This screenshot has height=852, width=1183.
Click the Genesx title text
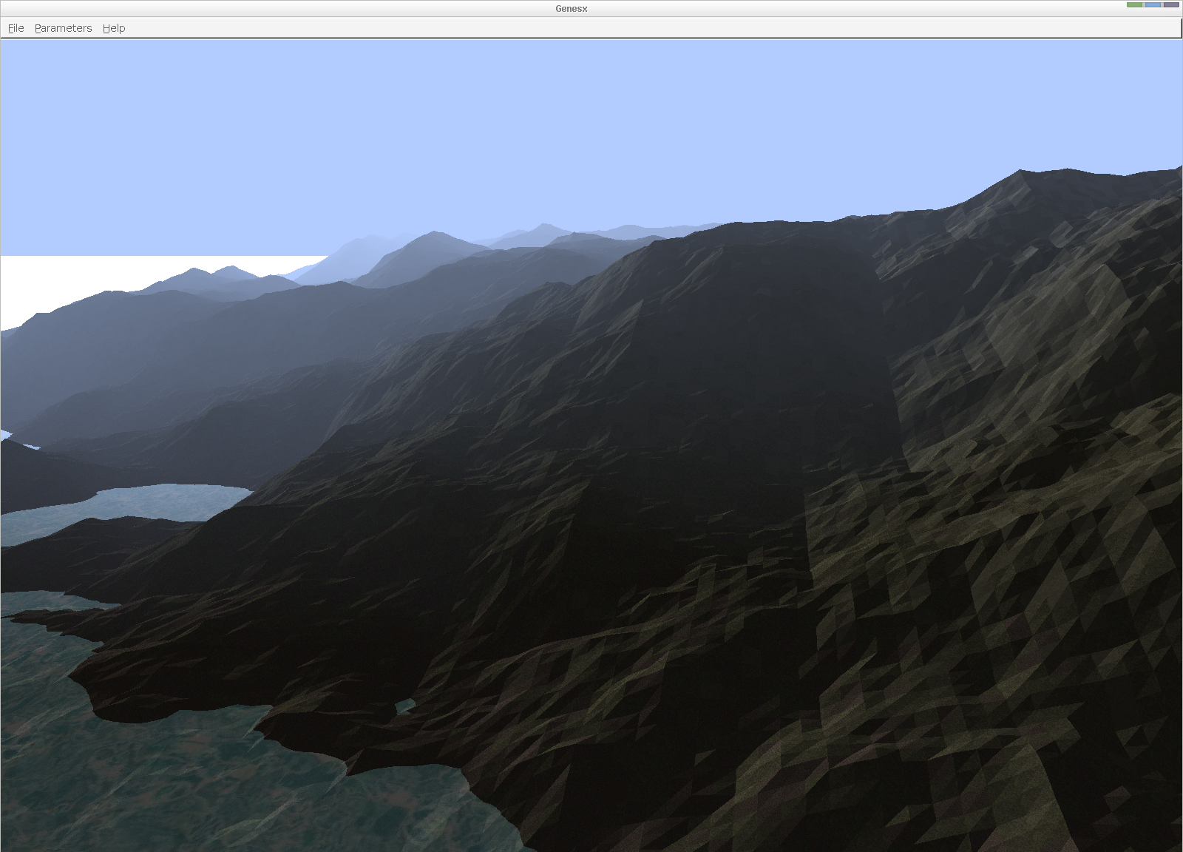pyautogui.click(x=571, y=9)
